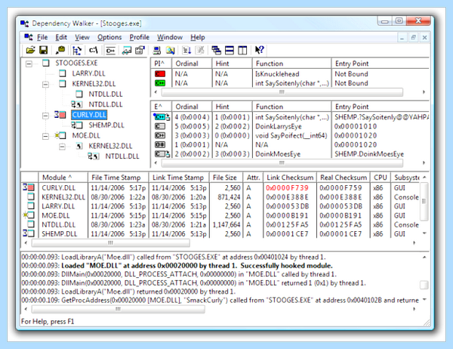The height and width of the screenshot is (349, 453).
Task: Sort imports by PI^ column header
Action: click(x=161, y=63)
